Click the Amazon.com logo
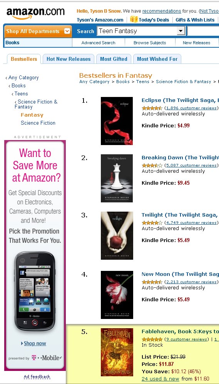 tap(35, 13)
